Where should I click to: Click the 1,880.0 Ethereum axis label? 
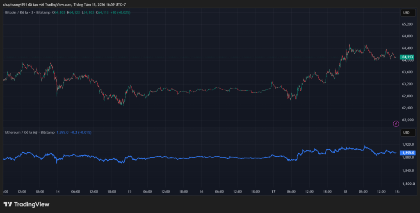[408, 158]
